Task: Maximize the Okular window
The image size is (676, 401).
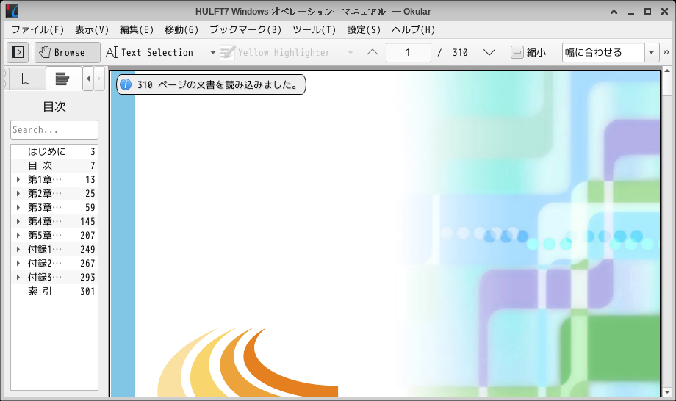Action: [x=647, y=12]
